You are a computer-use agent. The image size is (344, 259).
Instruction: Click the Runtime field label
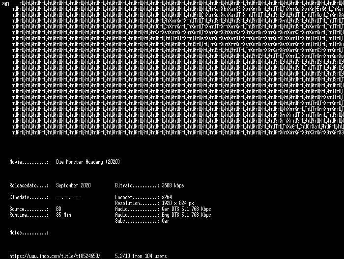tap(29, 215)
